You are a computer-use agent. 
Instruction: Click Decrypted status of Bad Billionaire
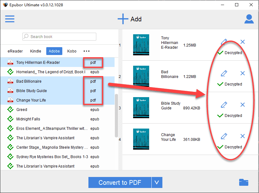tap(230, 84)
